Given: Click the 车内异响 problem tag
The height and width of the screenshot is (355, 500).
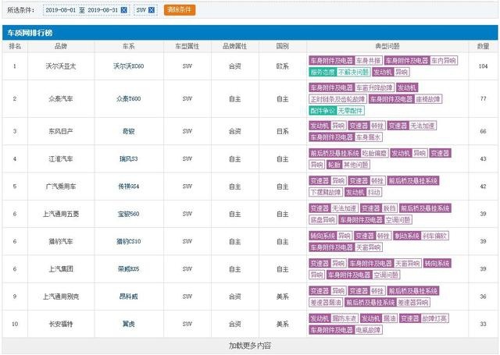Looking at the screenshot, I should [444, 61].
